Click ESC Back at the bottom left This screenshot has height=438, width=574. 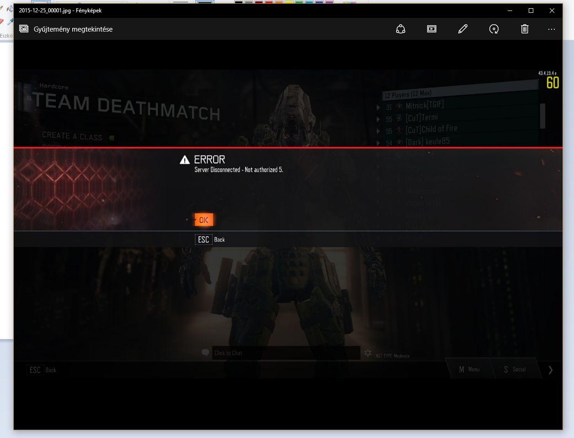[x=42, y=370]
